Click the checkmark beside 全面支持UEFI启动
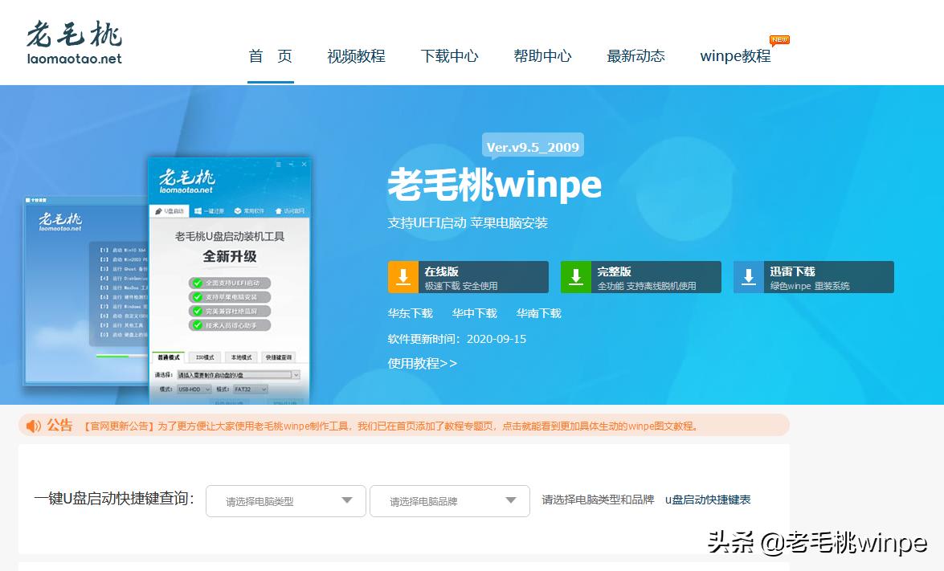The height and width of the screenshot is (571, 944). coord(195,281)
